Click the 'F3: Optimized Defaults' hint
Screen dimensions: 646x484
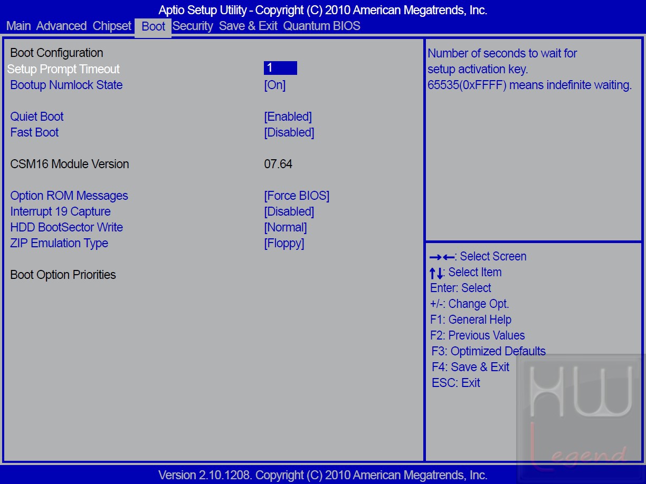point(489,351)
